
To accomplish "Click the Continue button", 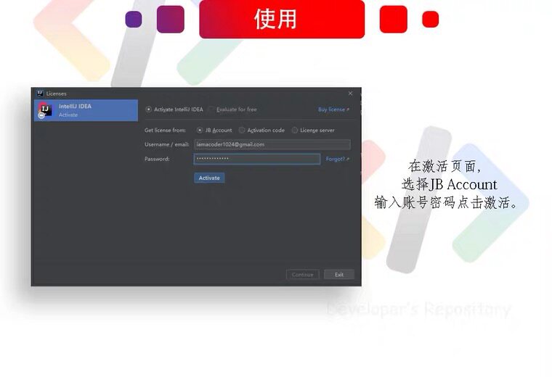I will point(302,274).
